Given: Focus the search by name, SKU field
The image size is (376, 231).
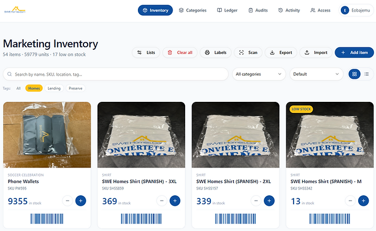Looking at the screenshot, I should 115,74.
